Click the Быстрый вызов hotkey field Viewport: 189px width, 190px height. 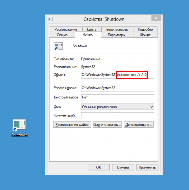click(x=118, y=97)
